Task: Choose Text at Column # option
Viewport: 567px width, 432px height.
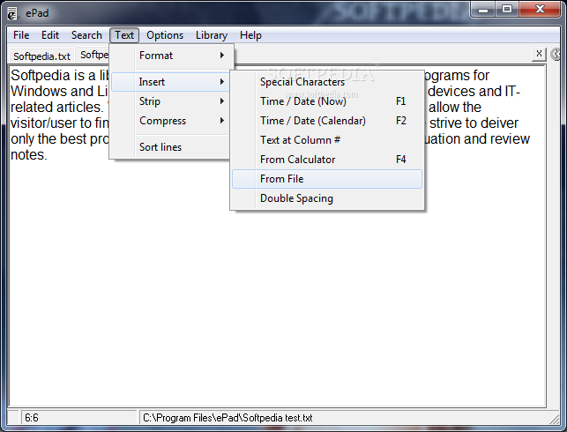Action: tap(327, 140)
